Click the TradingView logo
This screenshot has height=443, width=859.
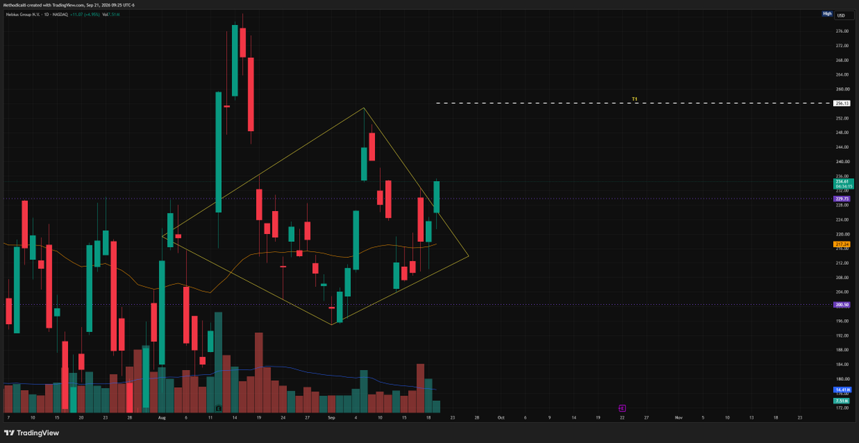pyautogui.click(x=31, y=432)
